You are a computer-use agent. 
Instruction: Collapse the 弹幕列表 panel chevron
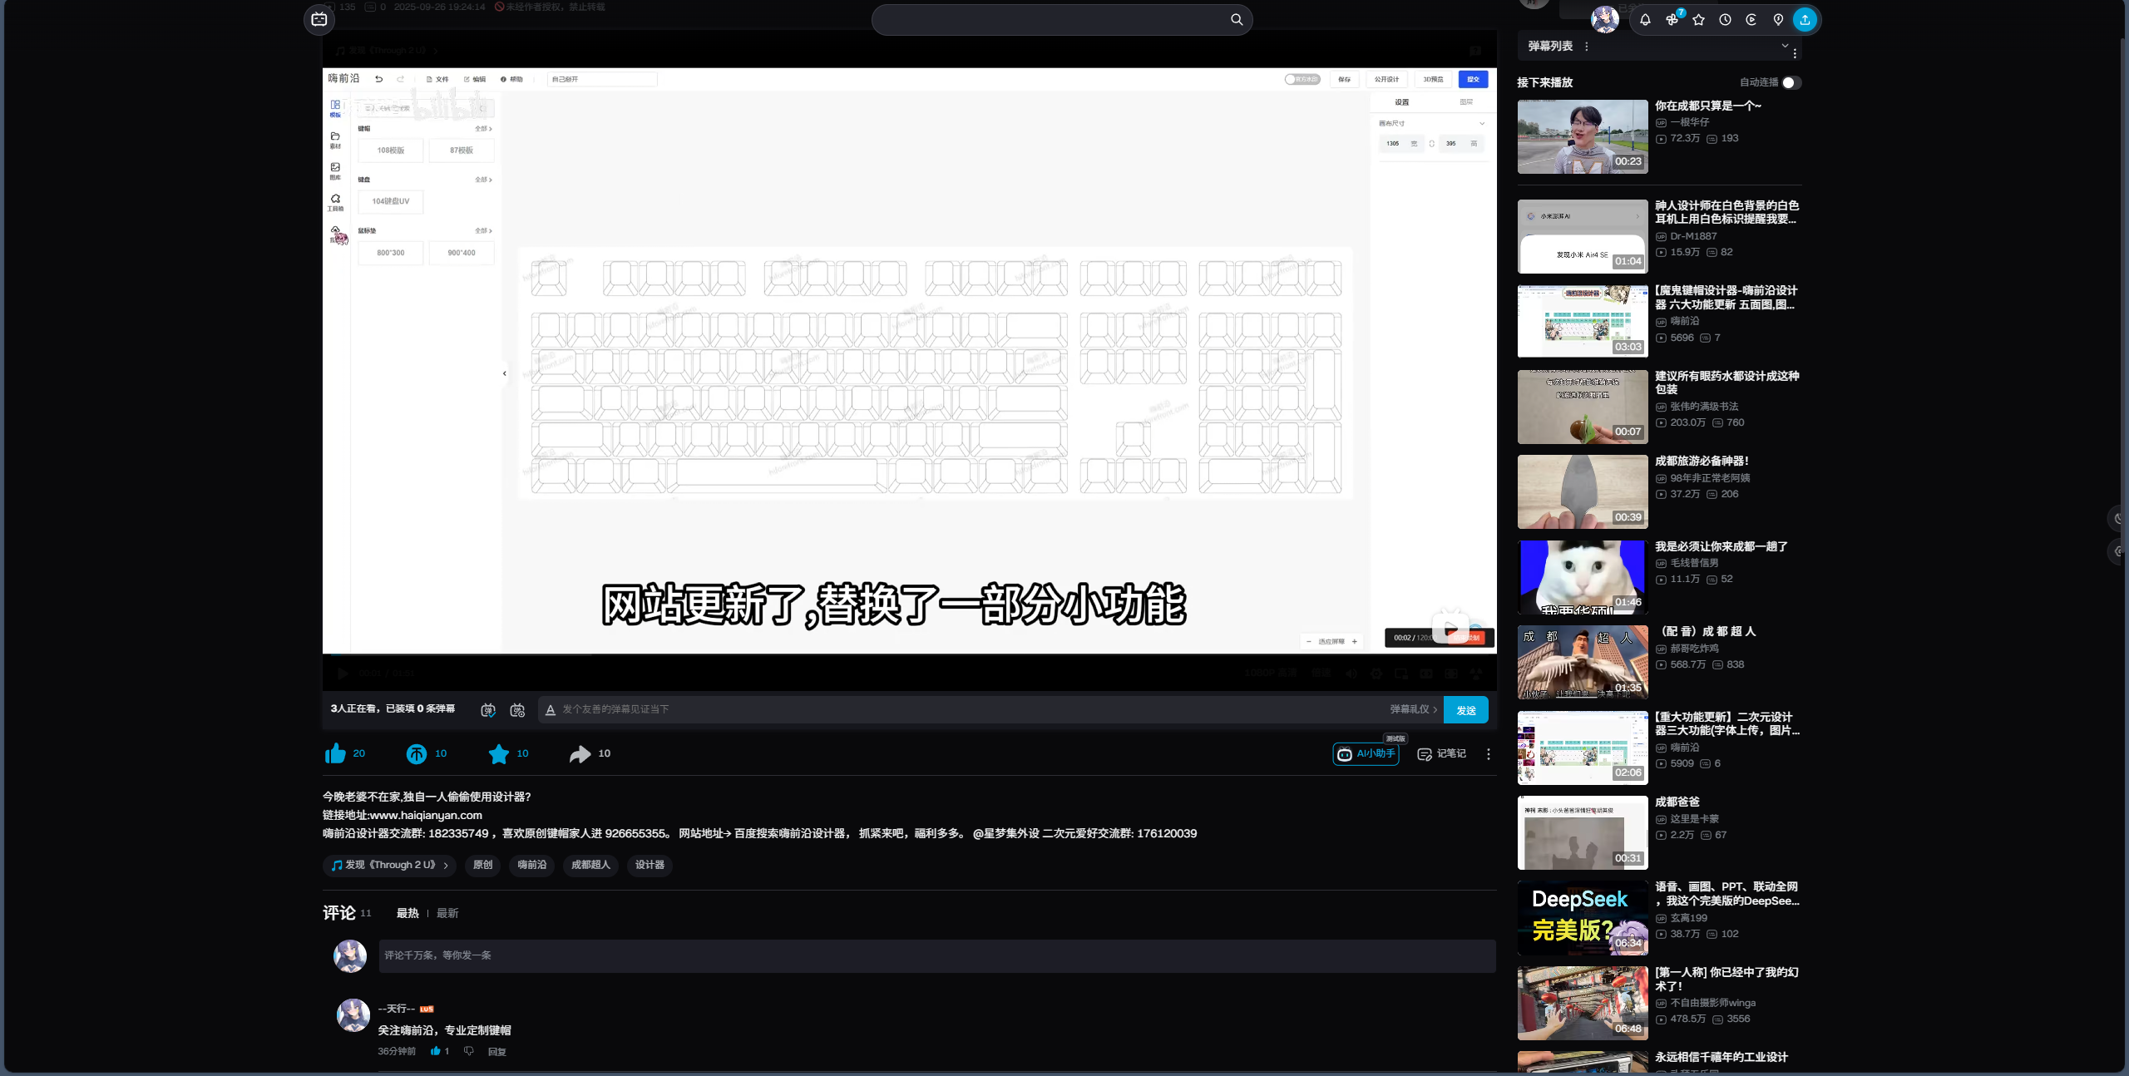click(x=1784, y=47)
